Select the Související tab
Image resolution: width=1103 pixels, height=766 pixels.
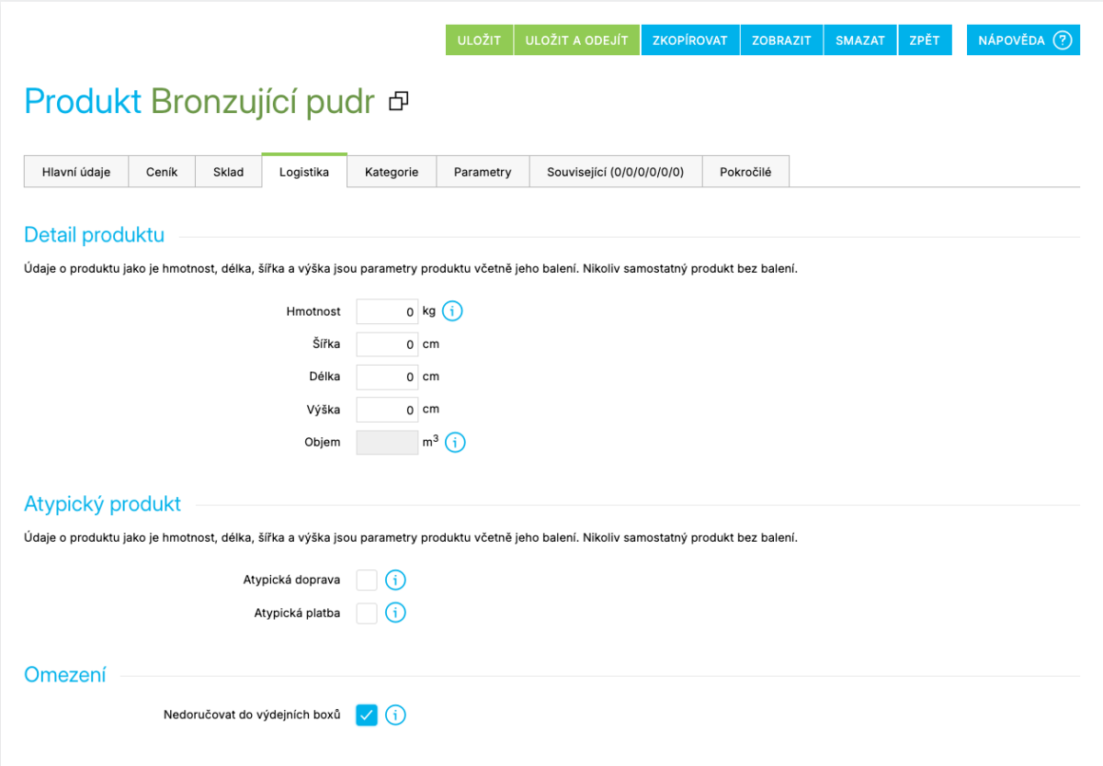point(615,172)
